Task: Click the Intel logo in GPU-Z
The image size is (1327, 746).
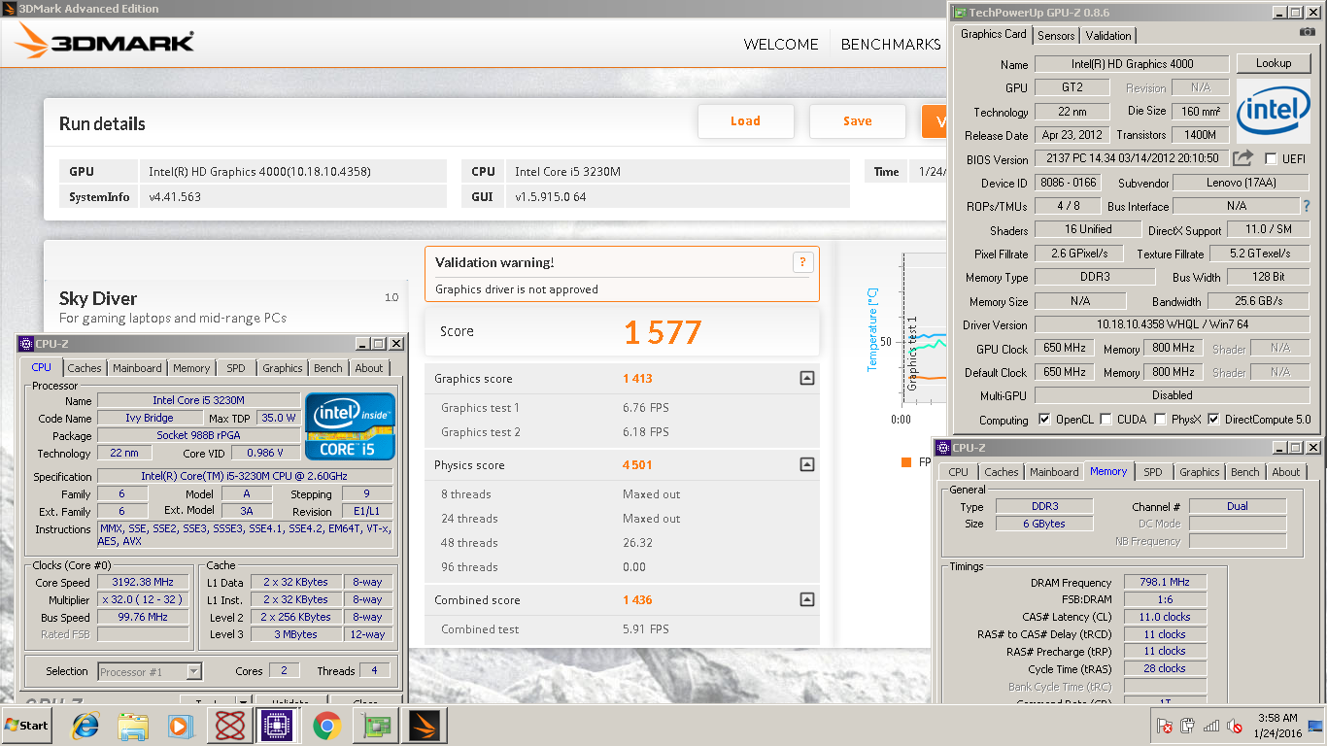Action: (x=1273, y=112)
